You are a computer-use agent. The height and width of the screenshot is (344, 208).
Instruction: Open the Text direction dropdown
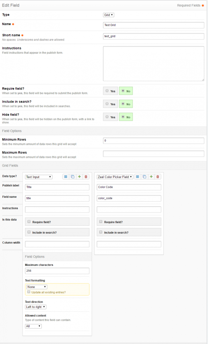35,308
